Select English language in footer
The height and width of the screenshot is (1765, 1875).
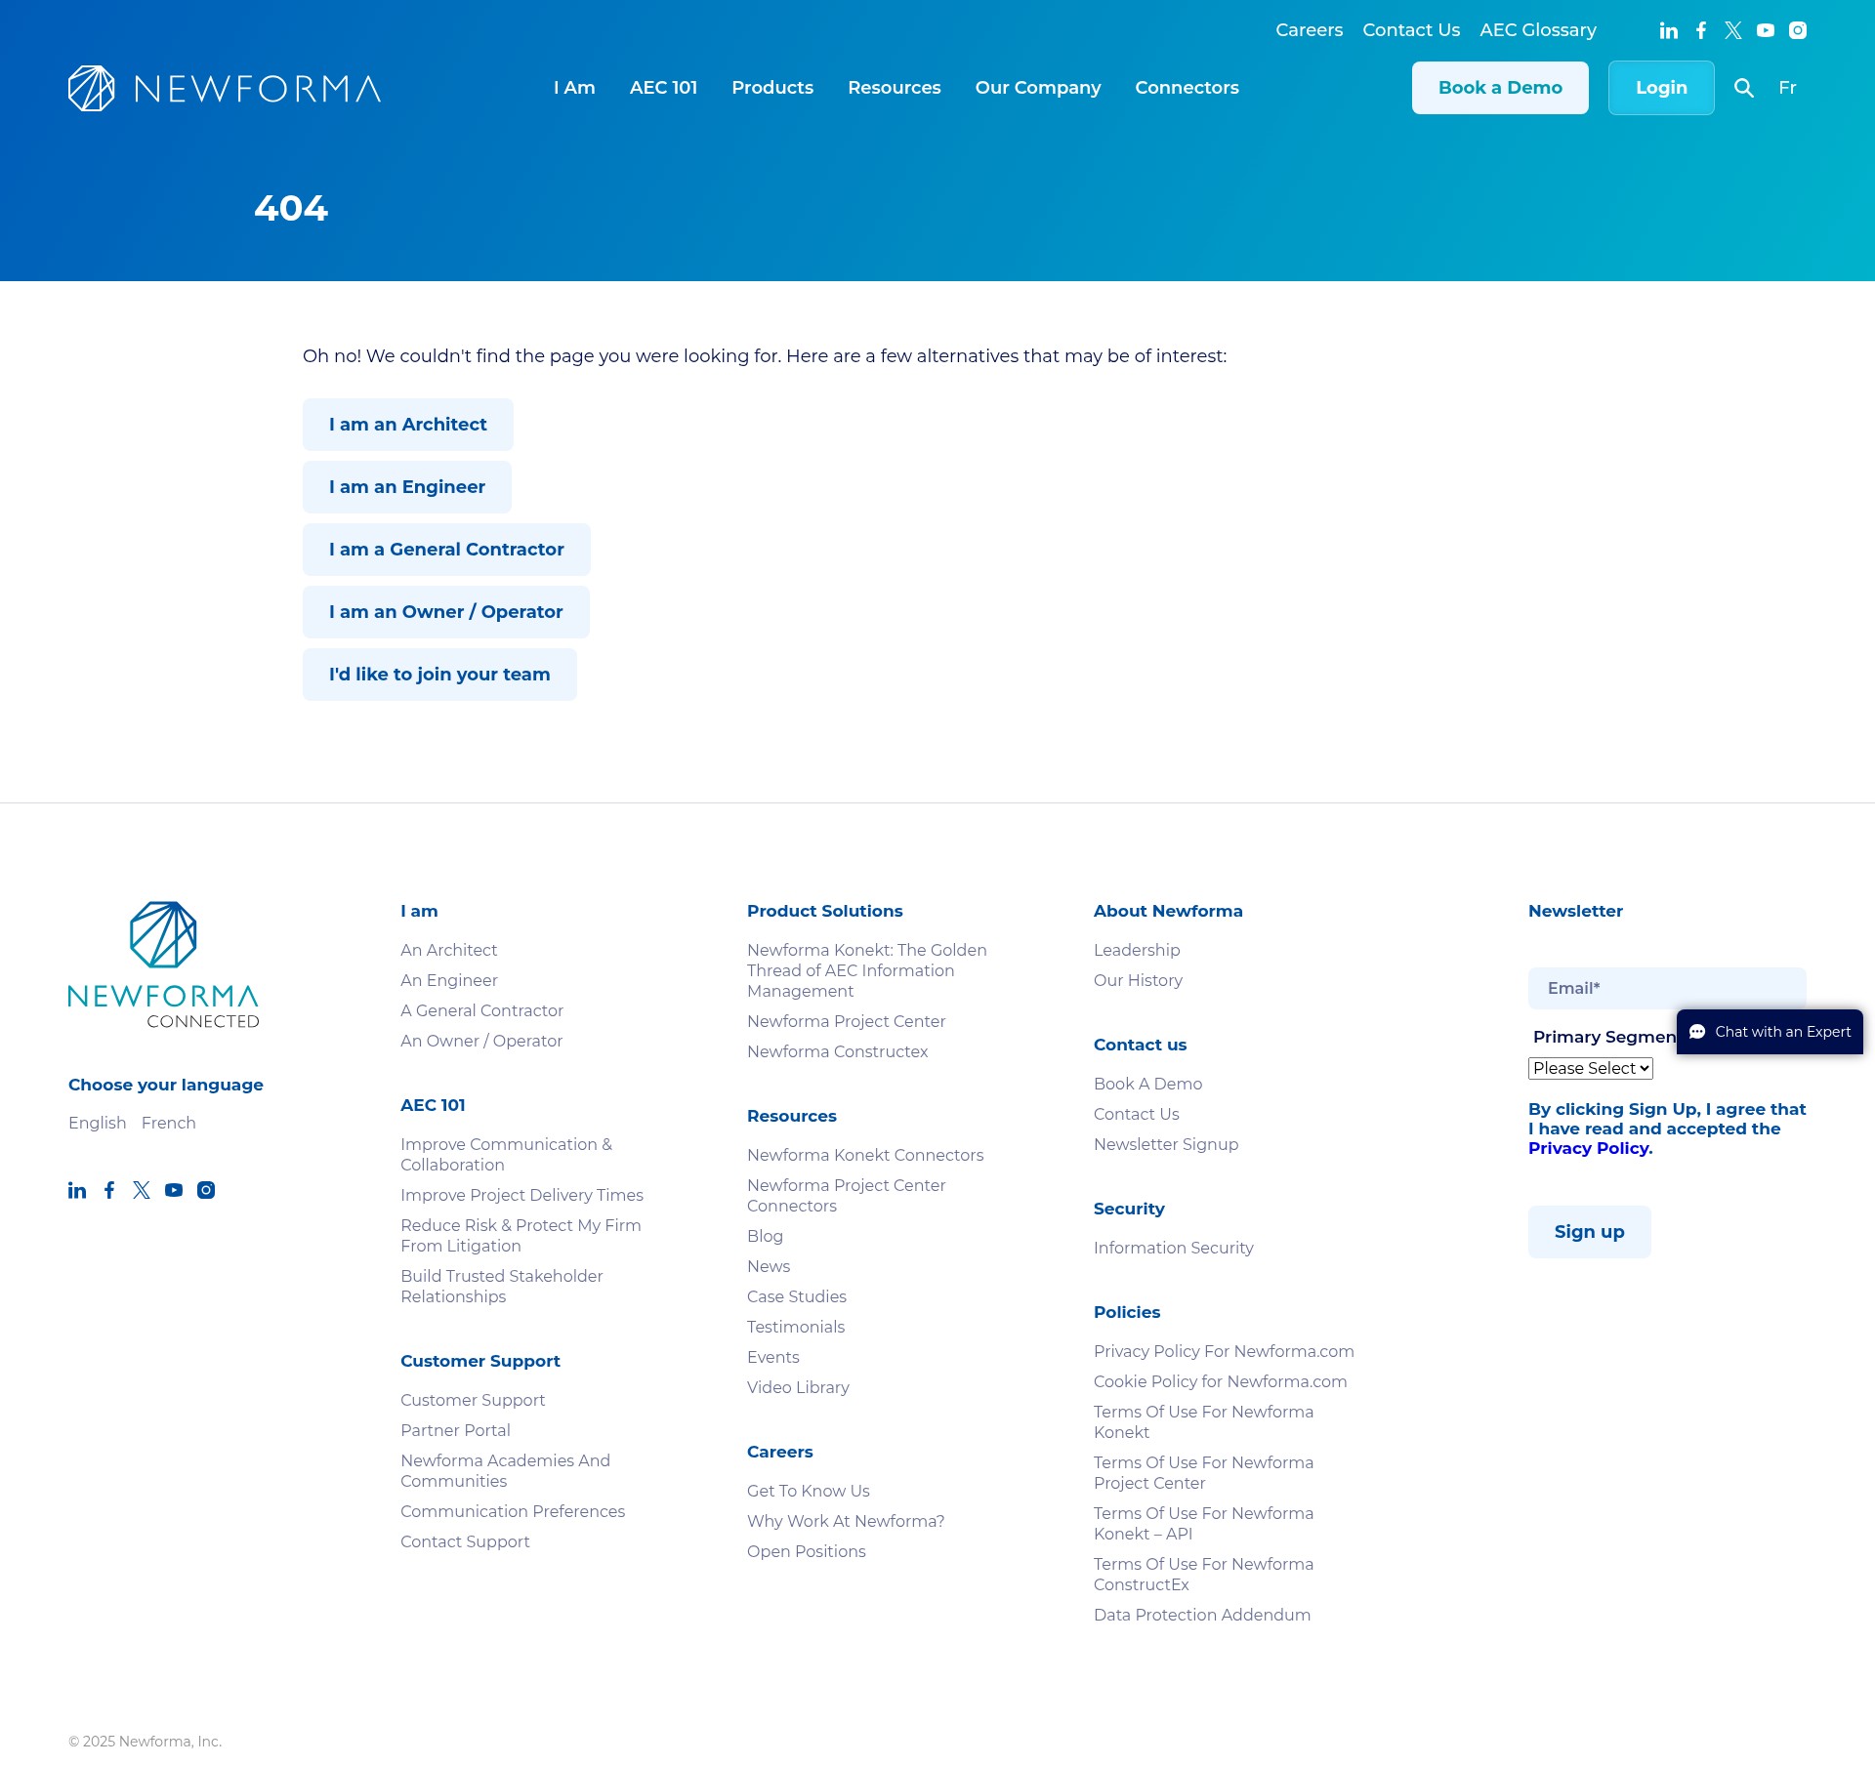98,1123
